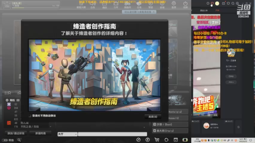This screenshot has height=143, width=255.
Task: Click the 户外 > category link
Action: [231, 82]
